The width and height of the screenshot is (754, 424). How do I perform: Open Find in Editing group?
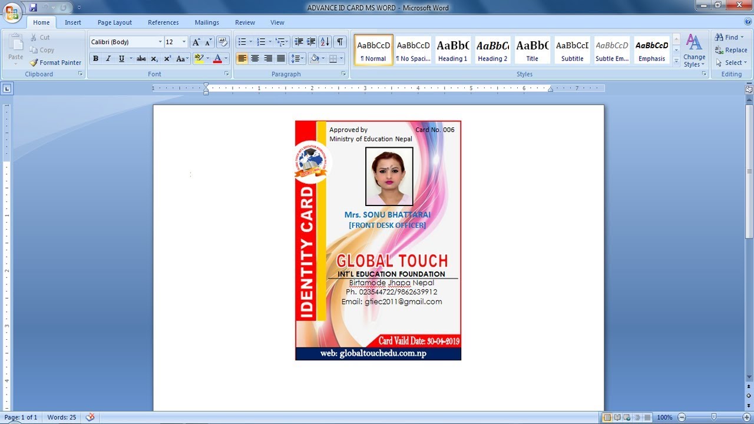coord(730,37)
